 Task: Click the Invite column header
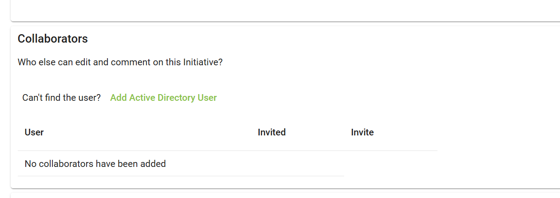pos(362,132)
